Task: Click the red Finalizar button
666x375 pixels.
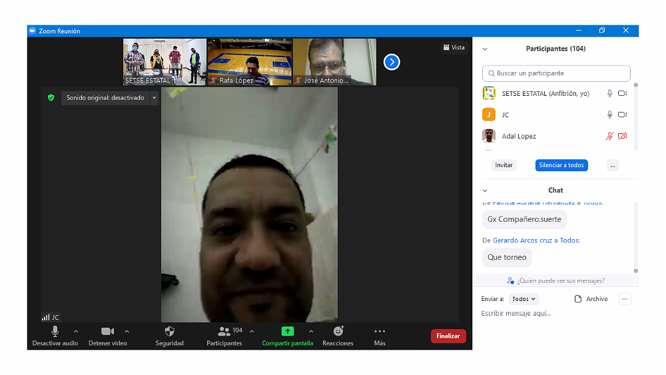Action: [448, 336]
